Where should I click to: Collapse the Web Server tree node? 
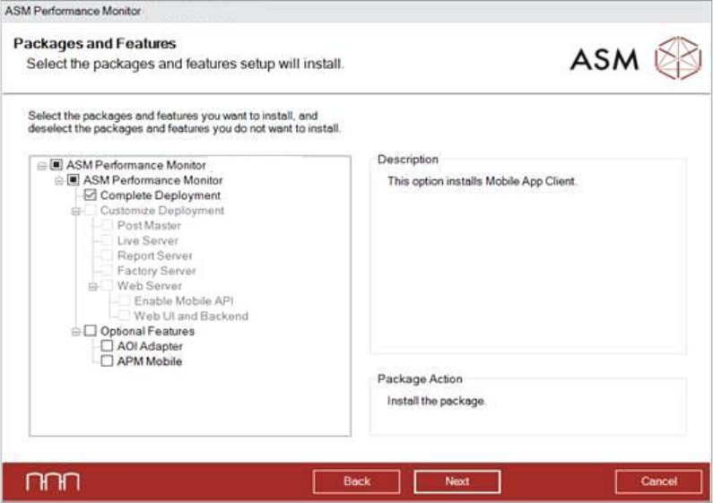[x=92, y=287]
